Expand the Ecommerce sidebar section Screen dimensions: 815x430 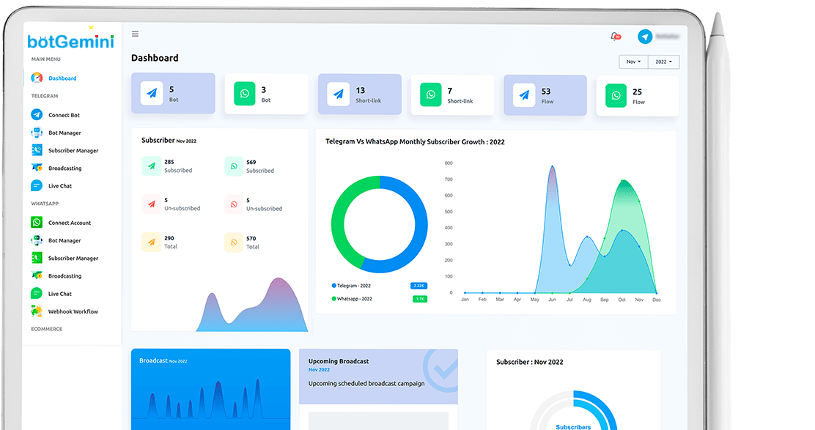45,329
